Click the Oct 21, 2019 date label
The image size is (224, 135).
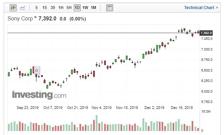coord(77,108)
